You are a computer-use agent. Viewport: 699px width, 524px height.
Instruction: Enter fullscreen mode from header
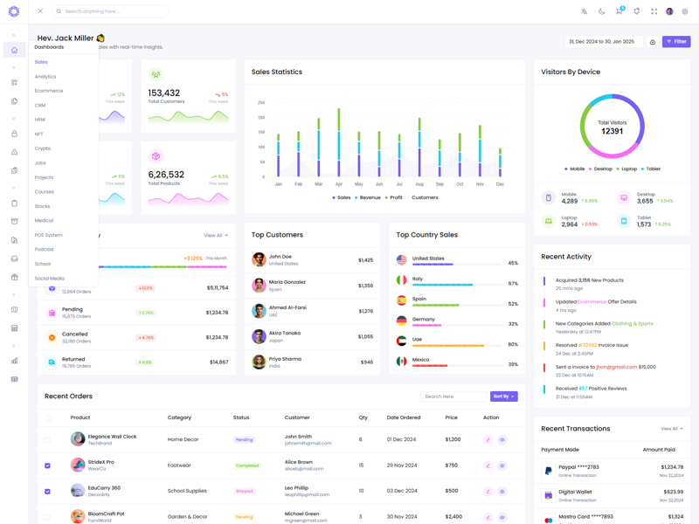[654, 11]
